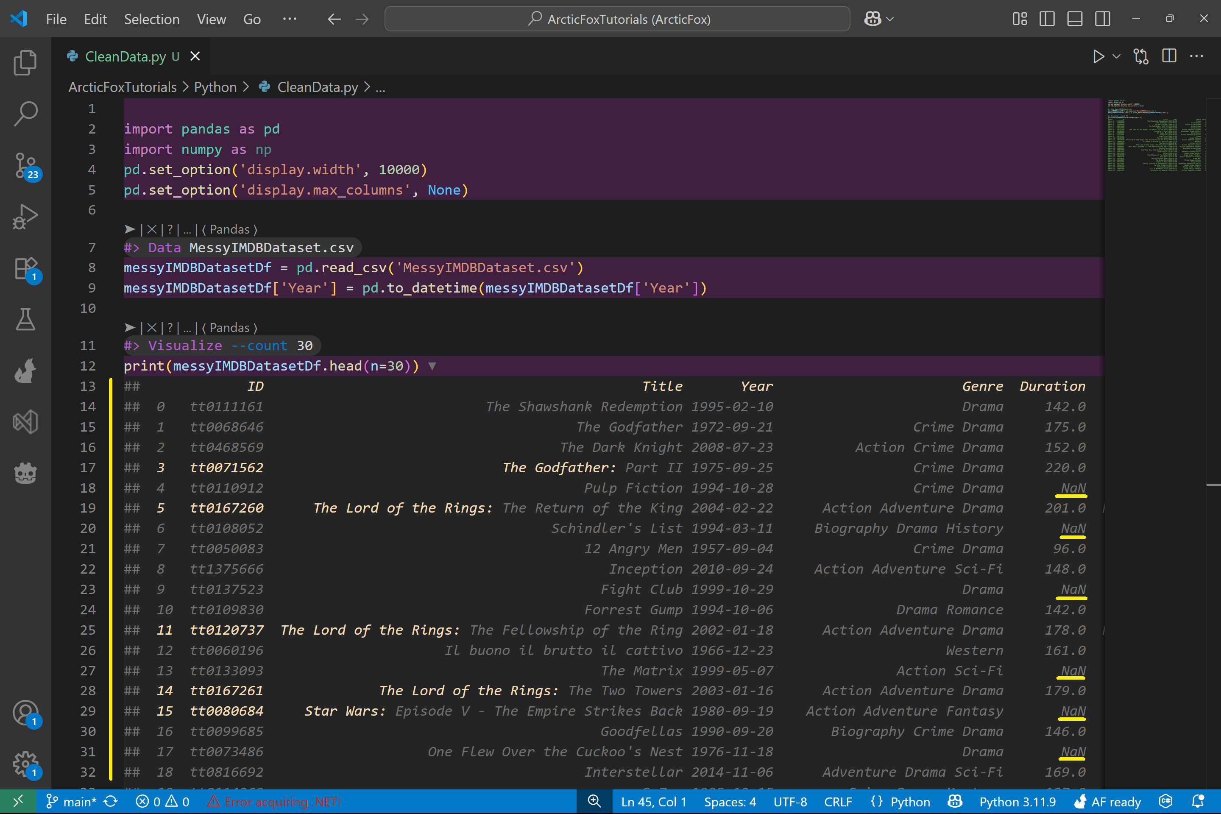The height and width of the screenshot is (814, 1221).
Task: Open the Search view in activity bar
Action: [25, 114]
